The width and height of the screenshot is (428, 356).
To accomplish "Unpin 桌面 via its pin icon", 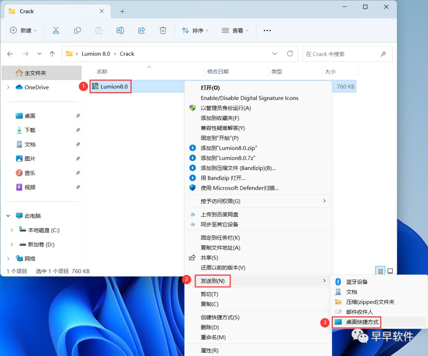I will pyautogui.click(x=78, y=115).
